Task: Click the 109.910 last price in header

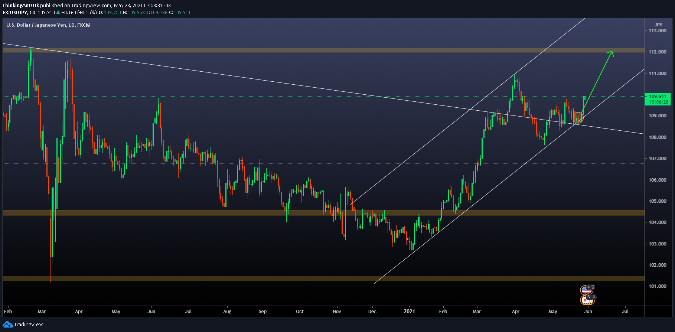Action: 46,13
